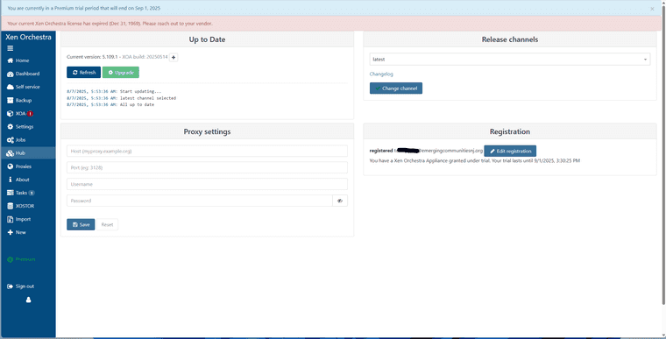666x339 pixels.
Task: Click "All up to date" log line
Action: point(138,104)
